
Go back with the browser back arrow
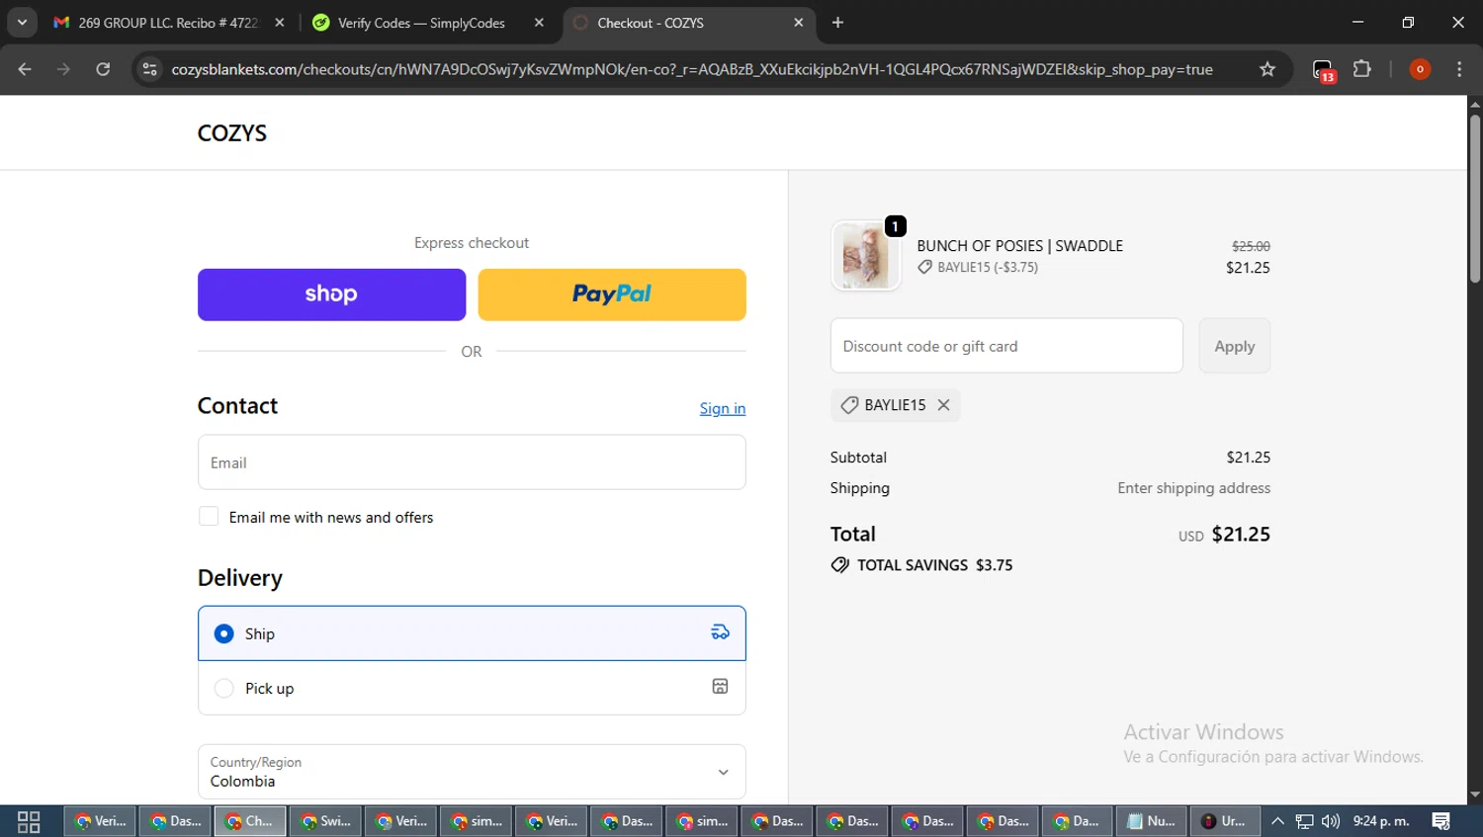click(x=25, y=69)
